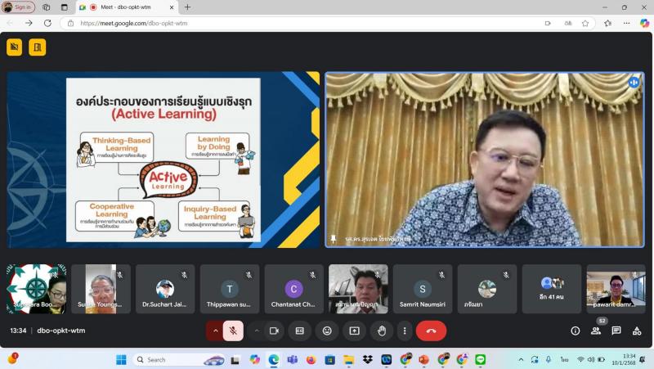
Task: Select the pawarit damr... video tile
Action: tap(616, 289)
